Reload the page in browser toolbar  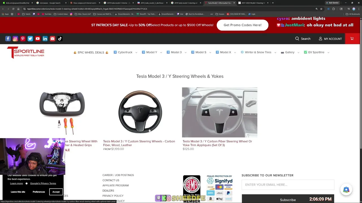[13, 9]
